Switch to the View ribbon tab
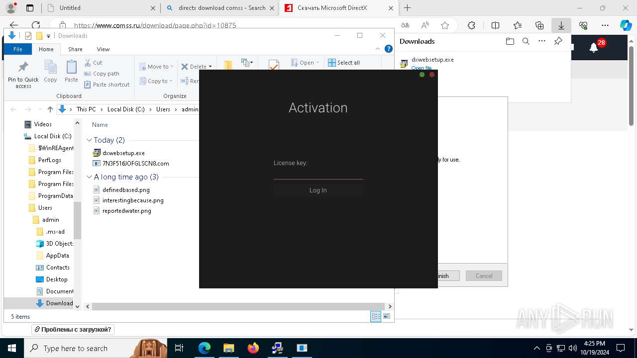 (103, 49)
